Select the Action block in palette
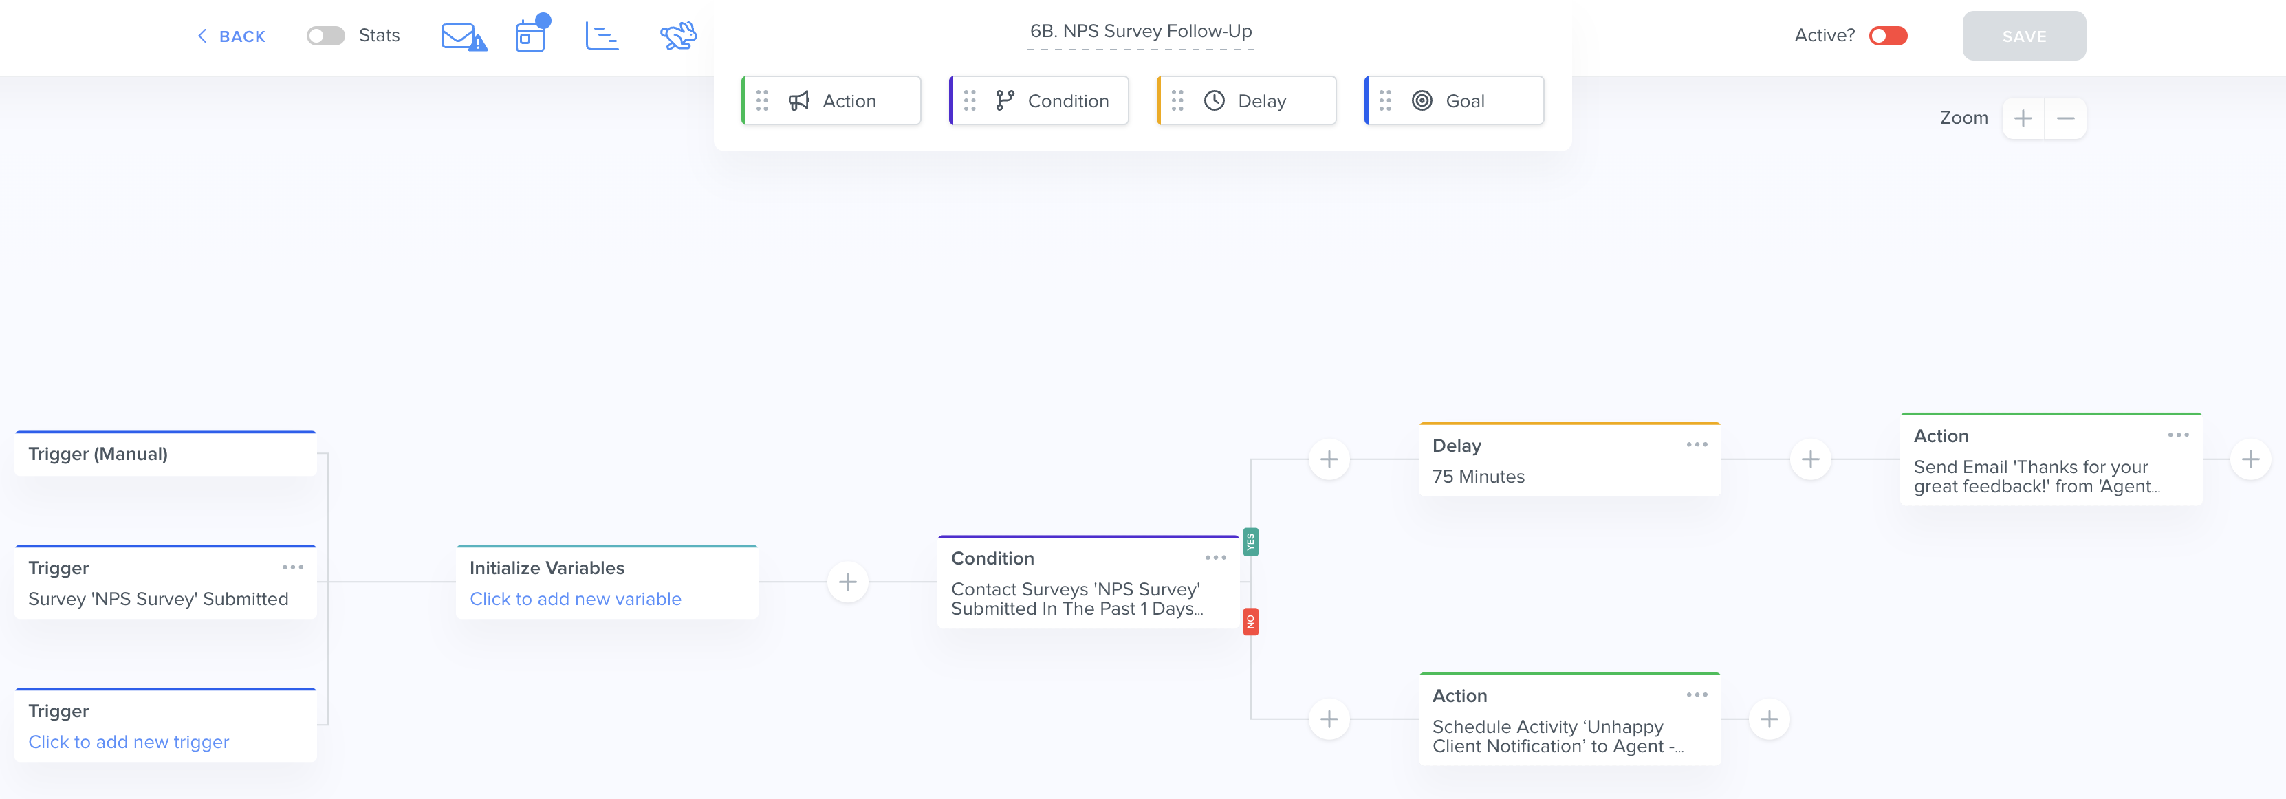Screen dimensions: 2286x799 pyautogui.click(x=831, y=101)
